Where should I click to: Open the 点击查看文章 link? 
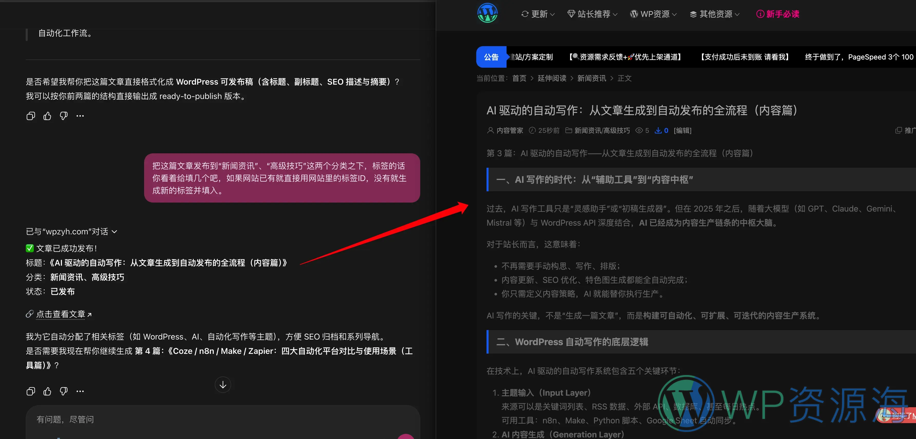pos(61,314)
